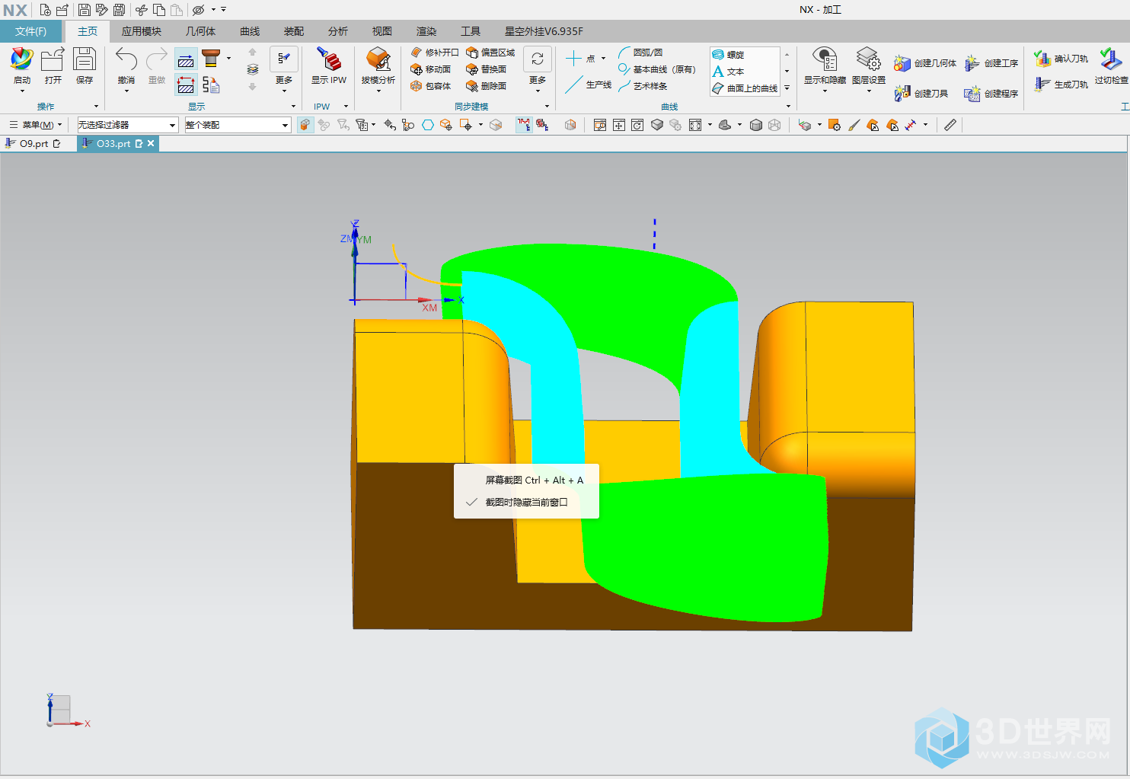The height and width of the screenshot is (779, 1130).
Task: Click the 修补开口 patch openings tool
Action: tap(435, 53)
